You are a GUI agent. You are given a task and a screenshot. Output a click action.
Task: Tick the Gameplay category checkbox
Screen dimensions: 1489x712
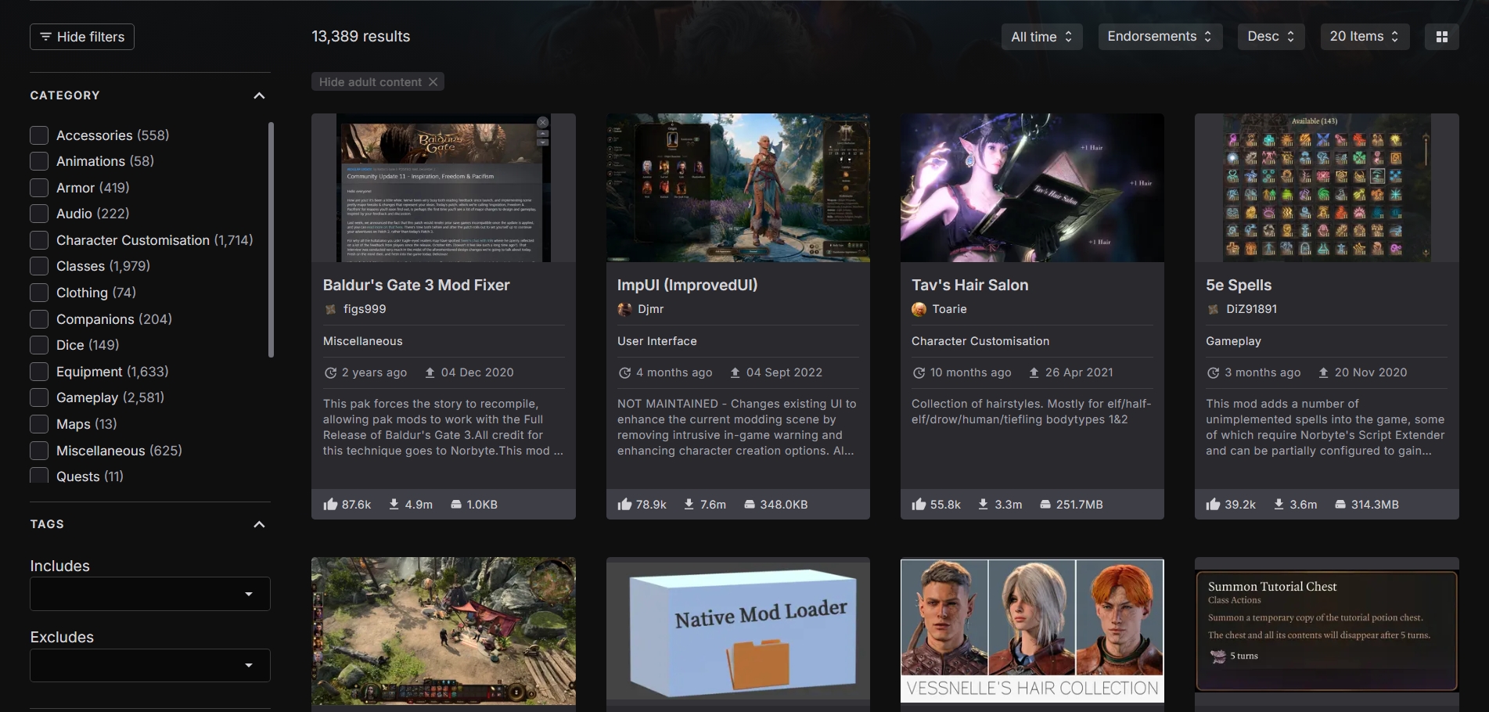(x=39, y=397)
